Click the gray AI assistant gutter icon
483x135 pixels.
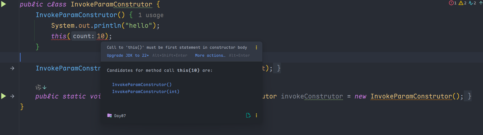pyautogui.click(x=38, y=87)
